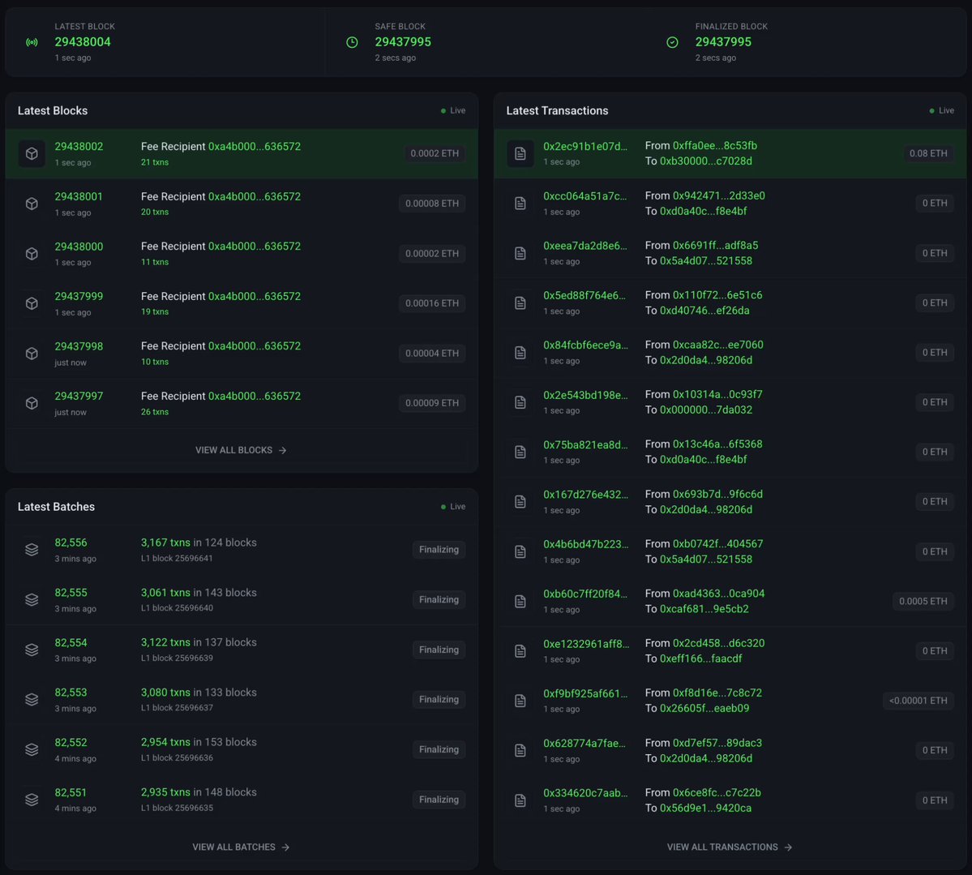Viewport: 972px width, 875px height.
Task: Click Live indicator in Latest Transactions panel
Action: tap(941, 110)
